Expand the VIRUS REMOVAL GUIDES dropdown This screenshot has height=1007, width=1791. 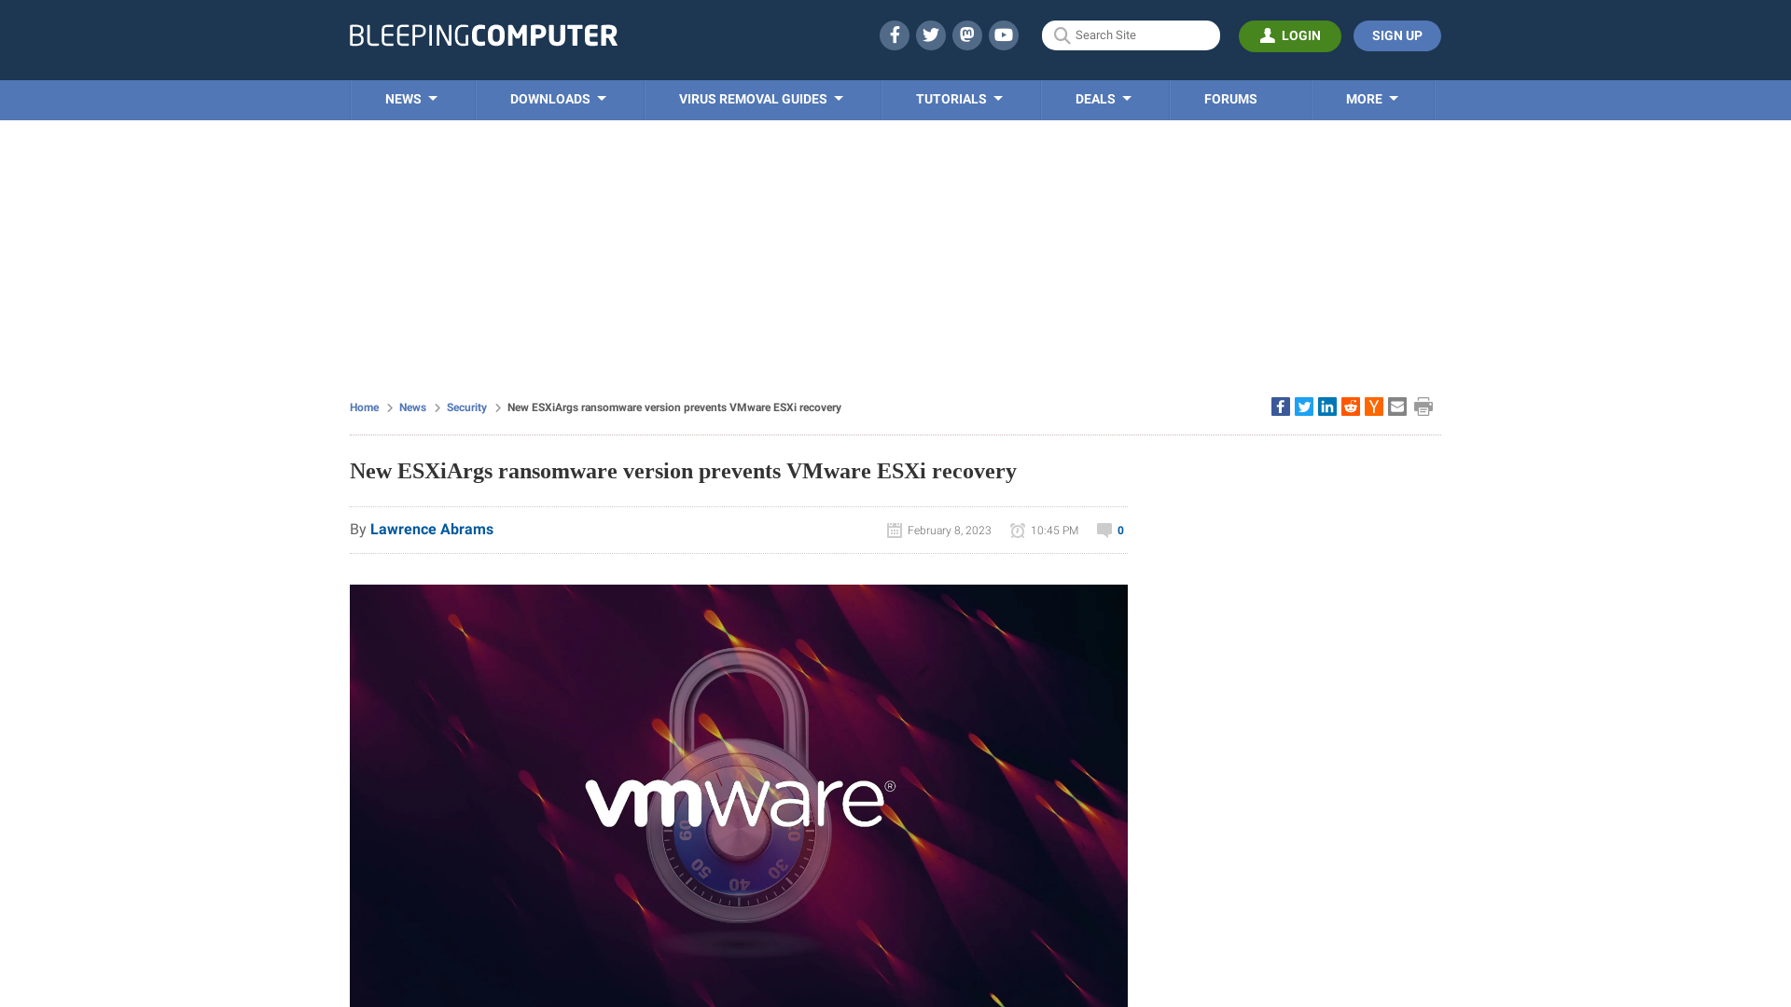(x=760, y=98)
